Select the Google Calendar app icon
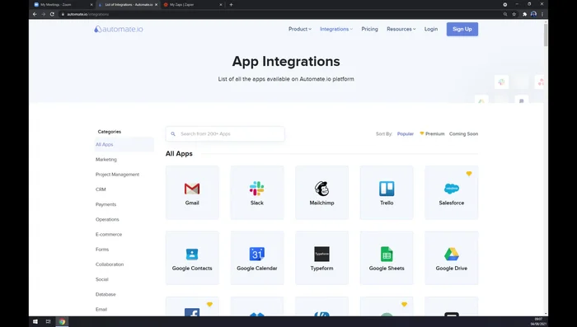This screenshot has width=577, height=327. pos(257,254)
